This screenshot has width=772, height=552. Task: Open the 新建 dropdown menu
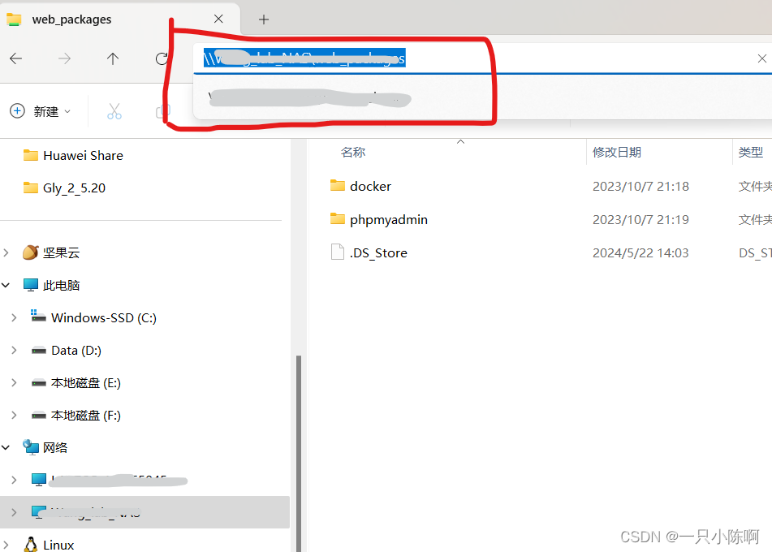click(x=41, y=111)
